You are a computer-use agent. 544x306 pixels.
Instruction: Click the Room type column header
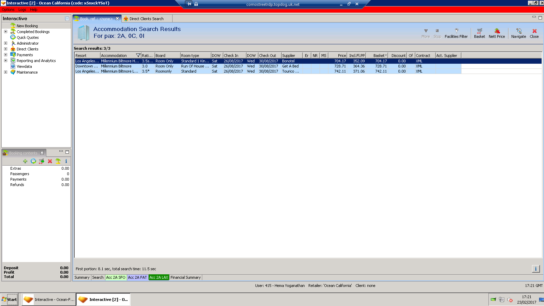[x=196, y=56]
